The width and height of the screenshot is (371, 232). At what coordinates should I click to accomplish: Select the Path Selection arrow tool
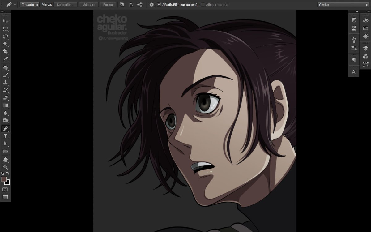[x=6, y=144]
